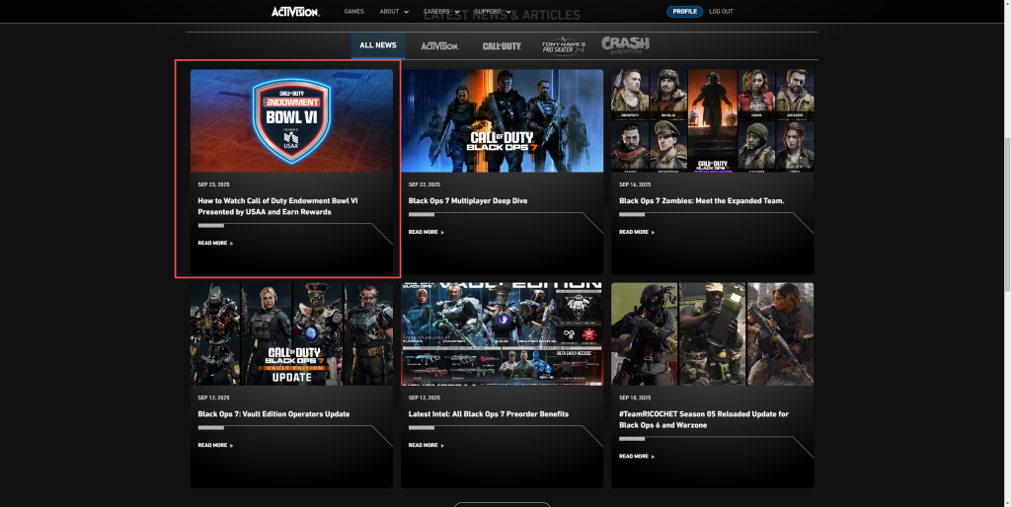Click Read More under Vault Edition Operators Update
This screenshot has width=1011, height=507.
[x=215, y=445]
